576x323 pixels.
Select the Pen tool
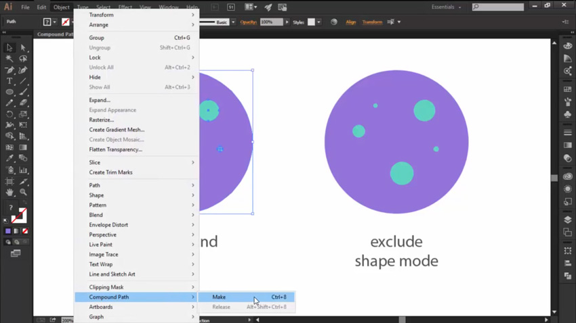tap(9, 70)
